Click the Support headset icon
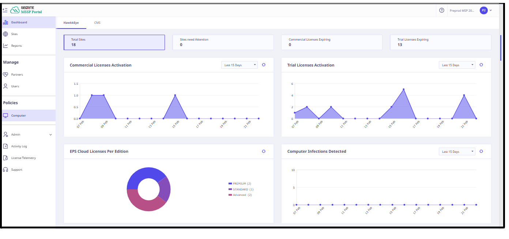Image resolution: width=509 pixels, height=239 pixels. (x=5, y=170)
